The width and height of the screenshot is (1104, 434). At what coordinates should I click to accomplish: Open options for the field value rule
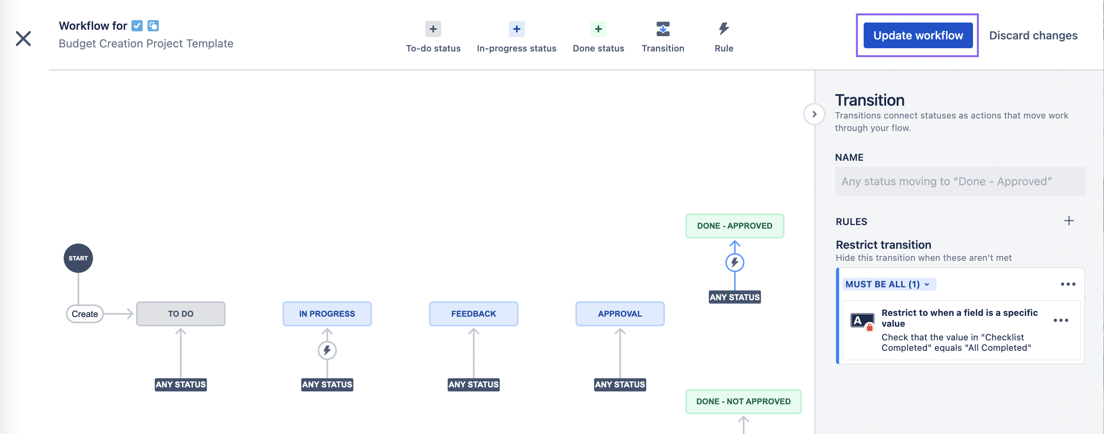(x=1060, y=320)
